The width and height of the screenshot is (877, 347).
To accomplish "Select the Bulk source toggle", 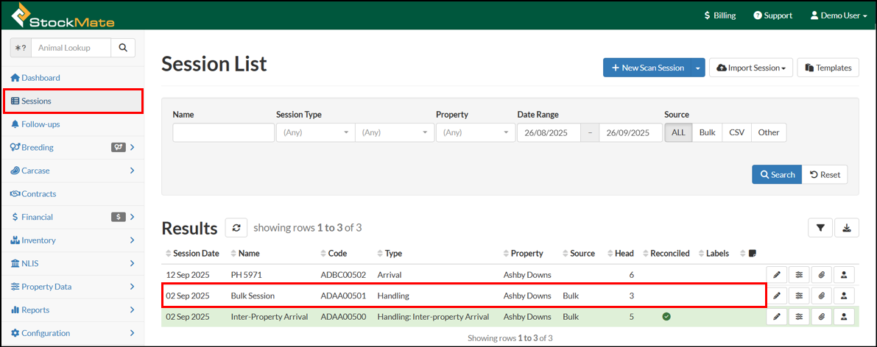I will [707, 133].
